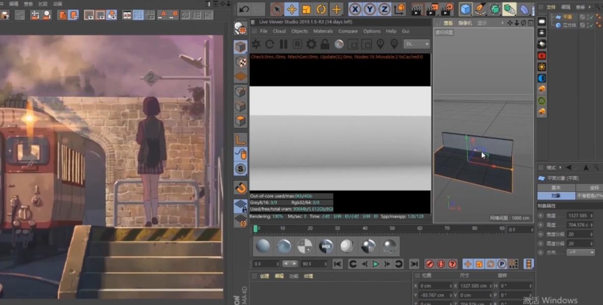The width and height of the screenshot is (603, 305).
Task: Toggle the Live Viewer resolution lock
Action: [325, 44]
